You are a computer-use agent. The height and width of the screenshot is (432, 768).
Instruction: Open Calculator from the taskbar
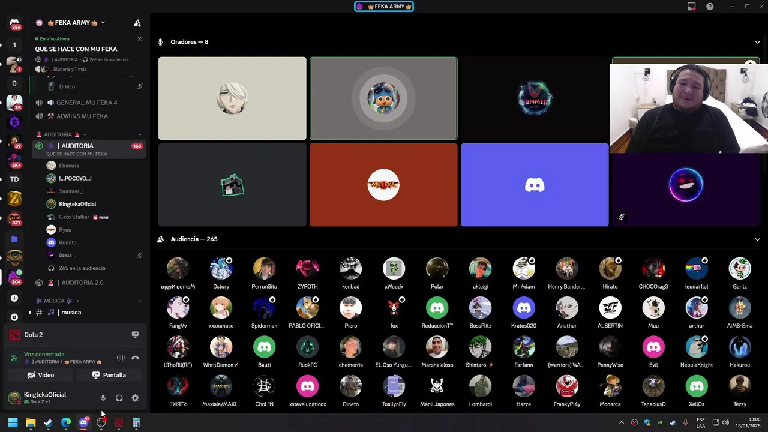tap(136, 423)
